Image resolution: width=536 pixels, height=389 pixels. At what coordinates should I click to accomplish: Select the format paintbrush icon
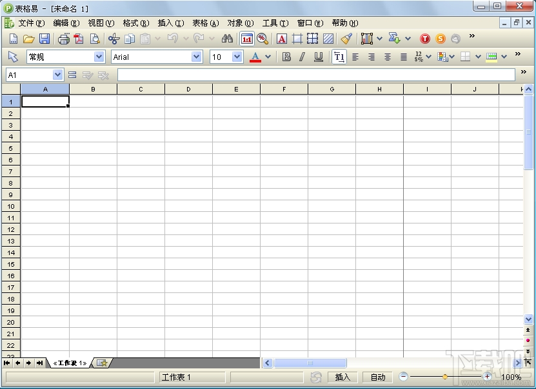point(346,39)
